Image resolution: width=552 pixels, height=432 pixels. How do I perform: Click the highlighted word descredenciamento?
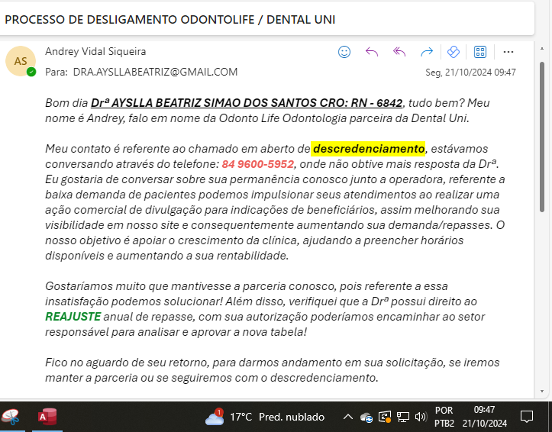(368, 149)
